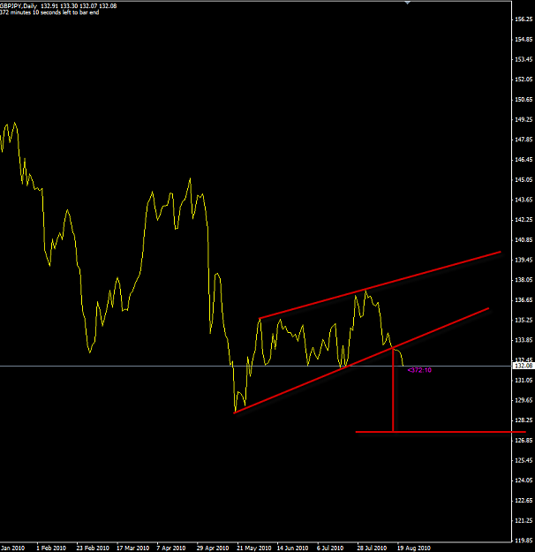Click the 131.05 price scale label
The height and width of the screenshot is (552, 535).
point(524,380)
